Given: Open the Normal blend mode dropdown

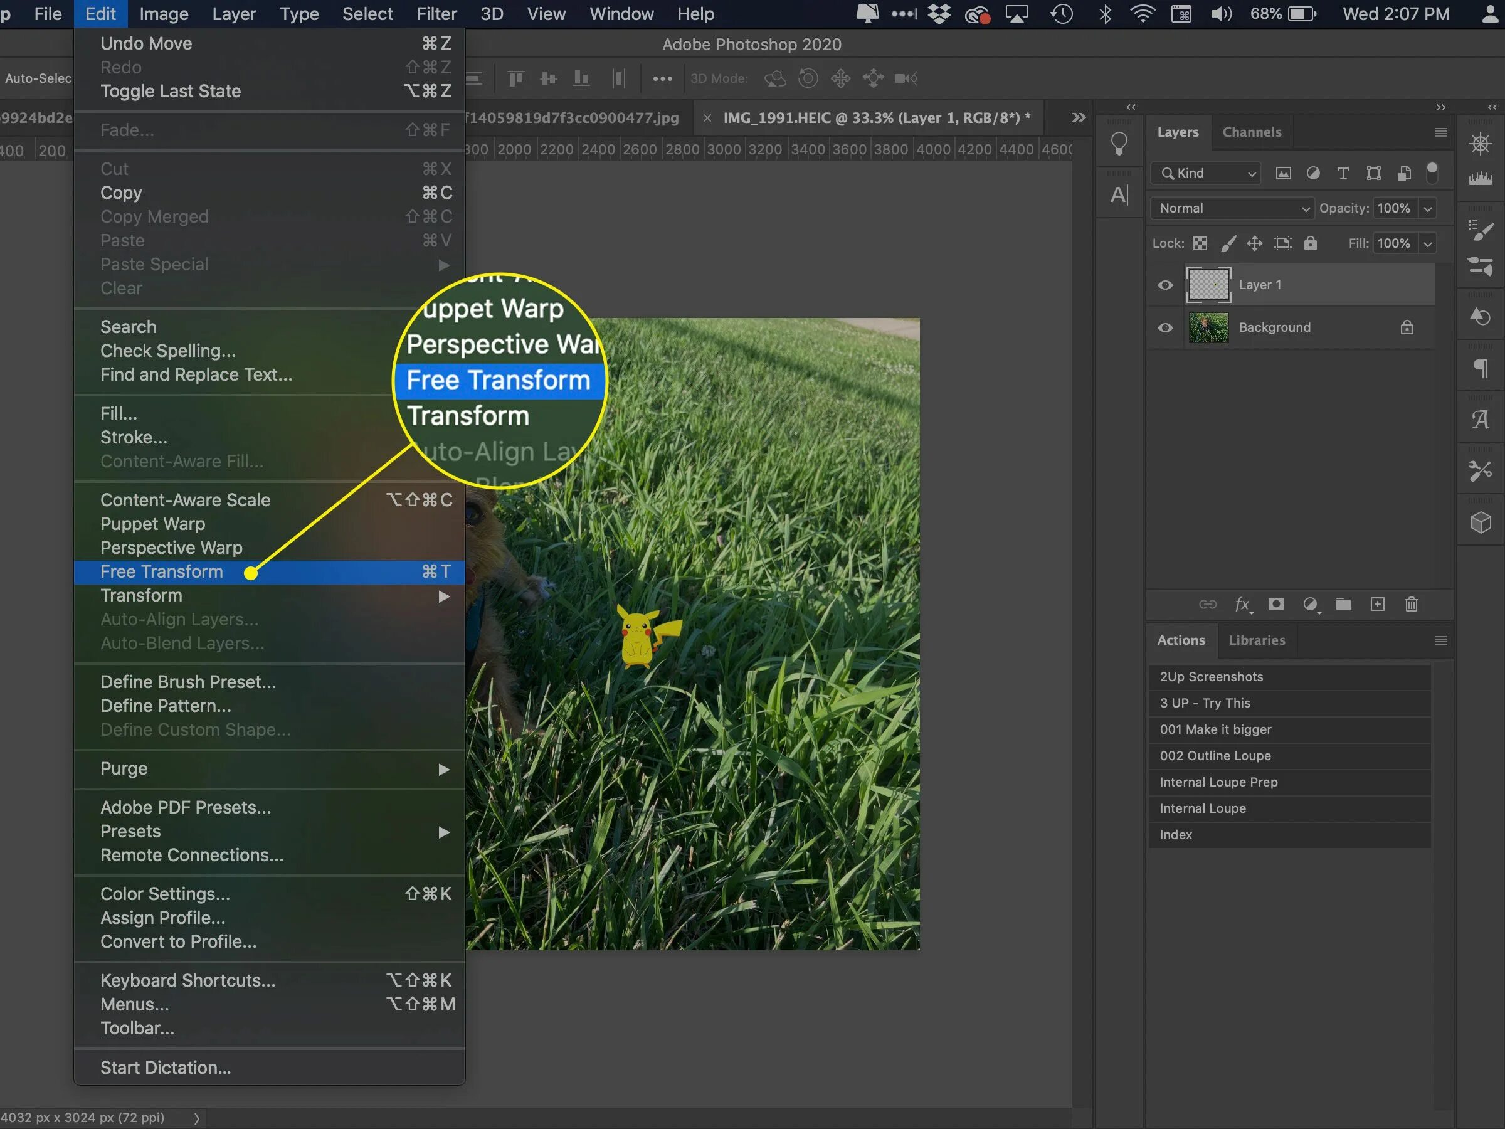Looking at the screenshot, I should [1232, 208].
